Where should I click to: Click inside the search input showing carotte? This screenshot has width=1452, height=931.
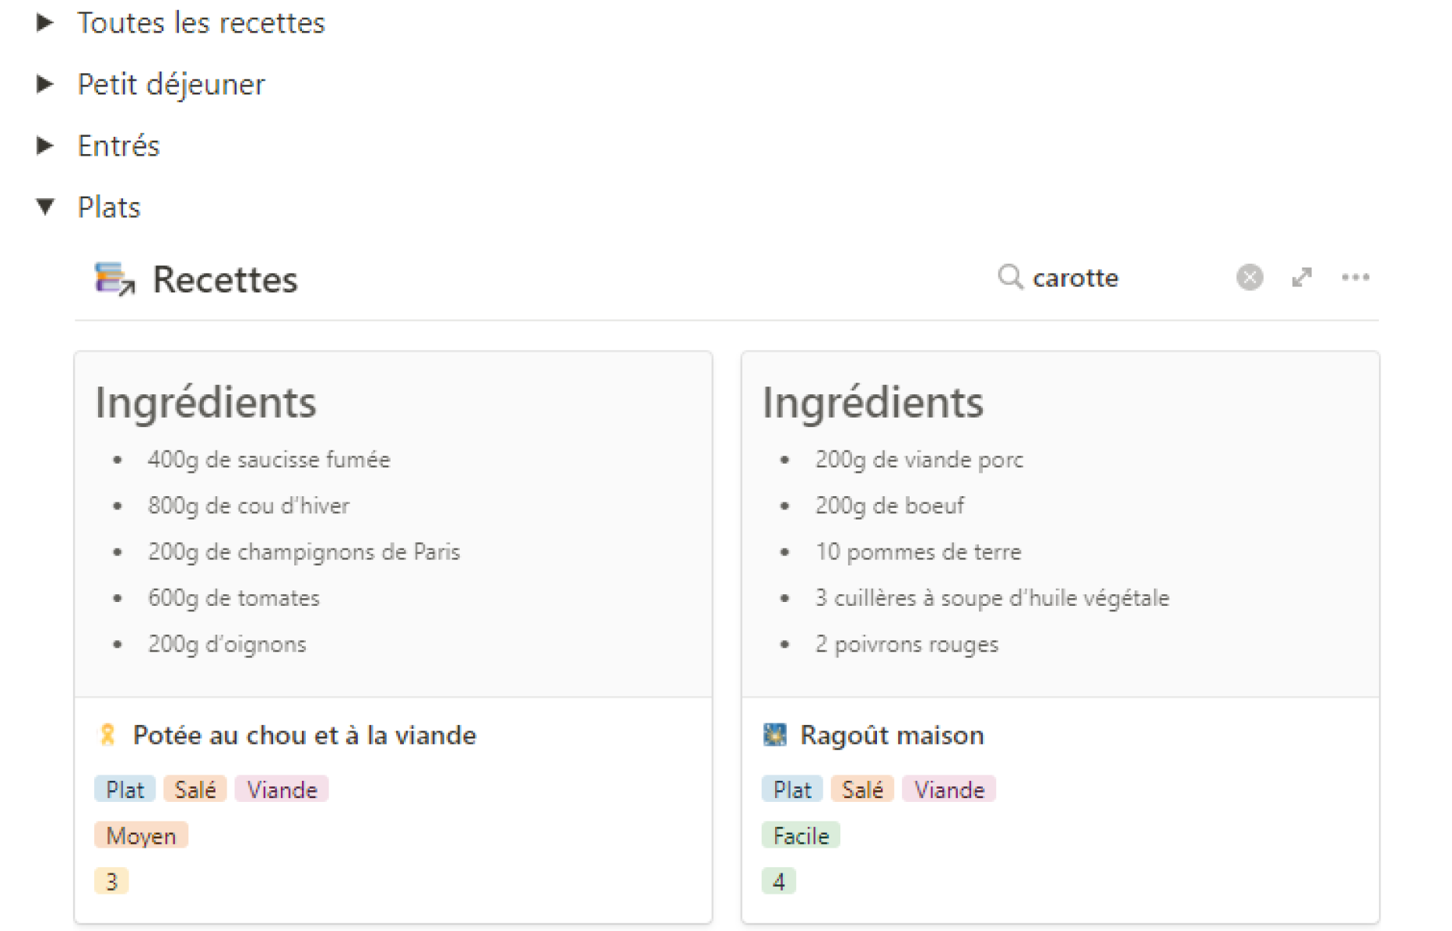click(1076, 278)
